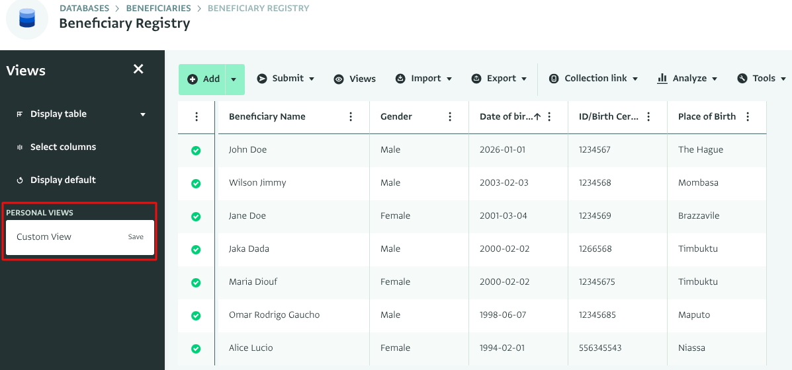Viewport: 792px width, 370px height.
Task: Click the green status check for Jane Doe
Action: 196,217
